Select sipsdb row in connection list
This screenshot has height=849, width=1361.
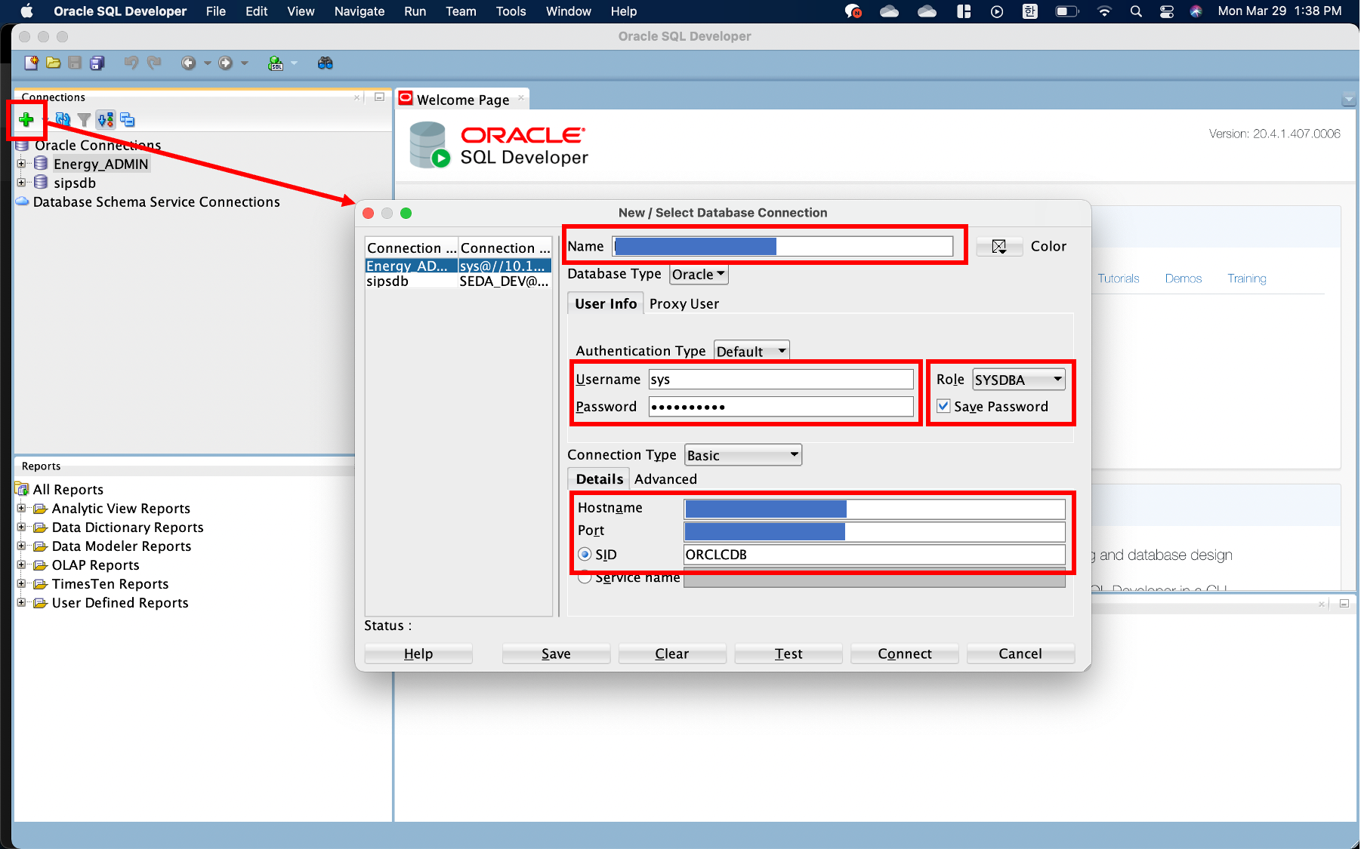[458, 281]
